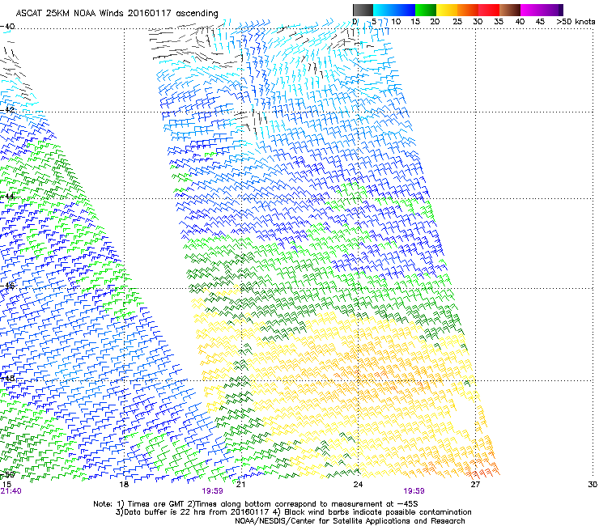Click the brown 35–40 knot legend segment
This screenshot has width=599, height=526.
(x=510, y=10)
